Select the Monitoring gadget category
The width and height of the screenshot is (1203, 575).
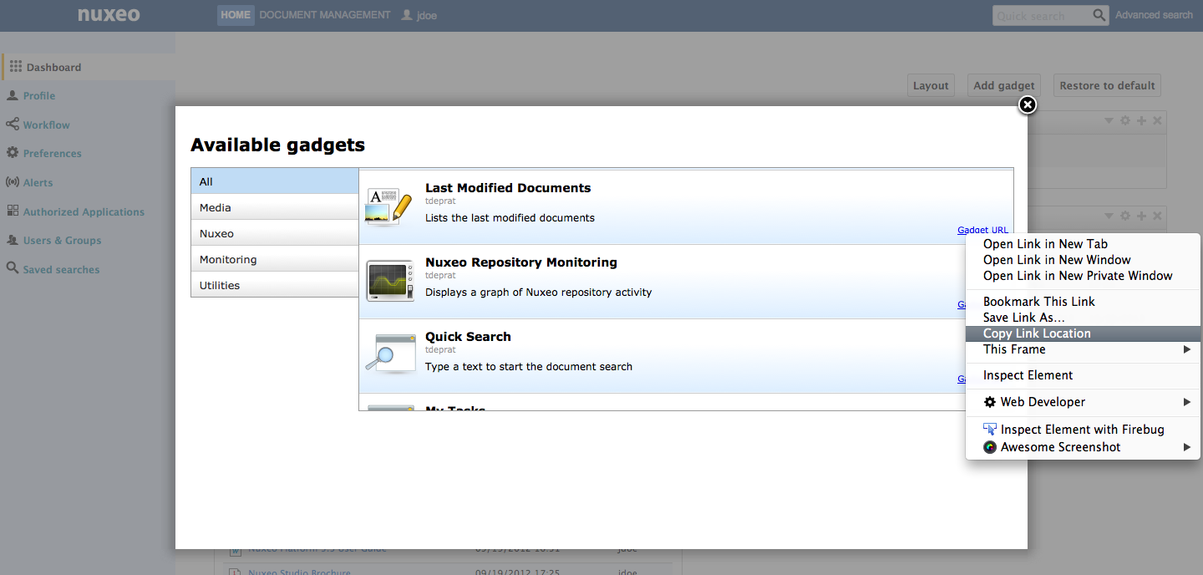[275, 259]
